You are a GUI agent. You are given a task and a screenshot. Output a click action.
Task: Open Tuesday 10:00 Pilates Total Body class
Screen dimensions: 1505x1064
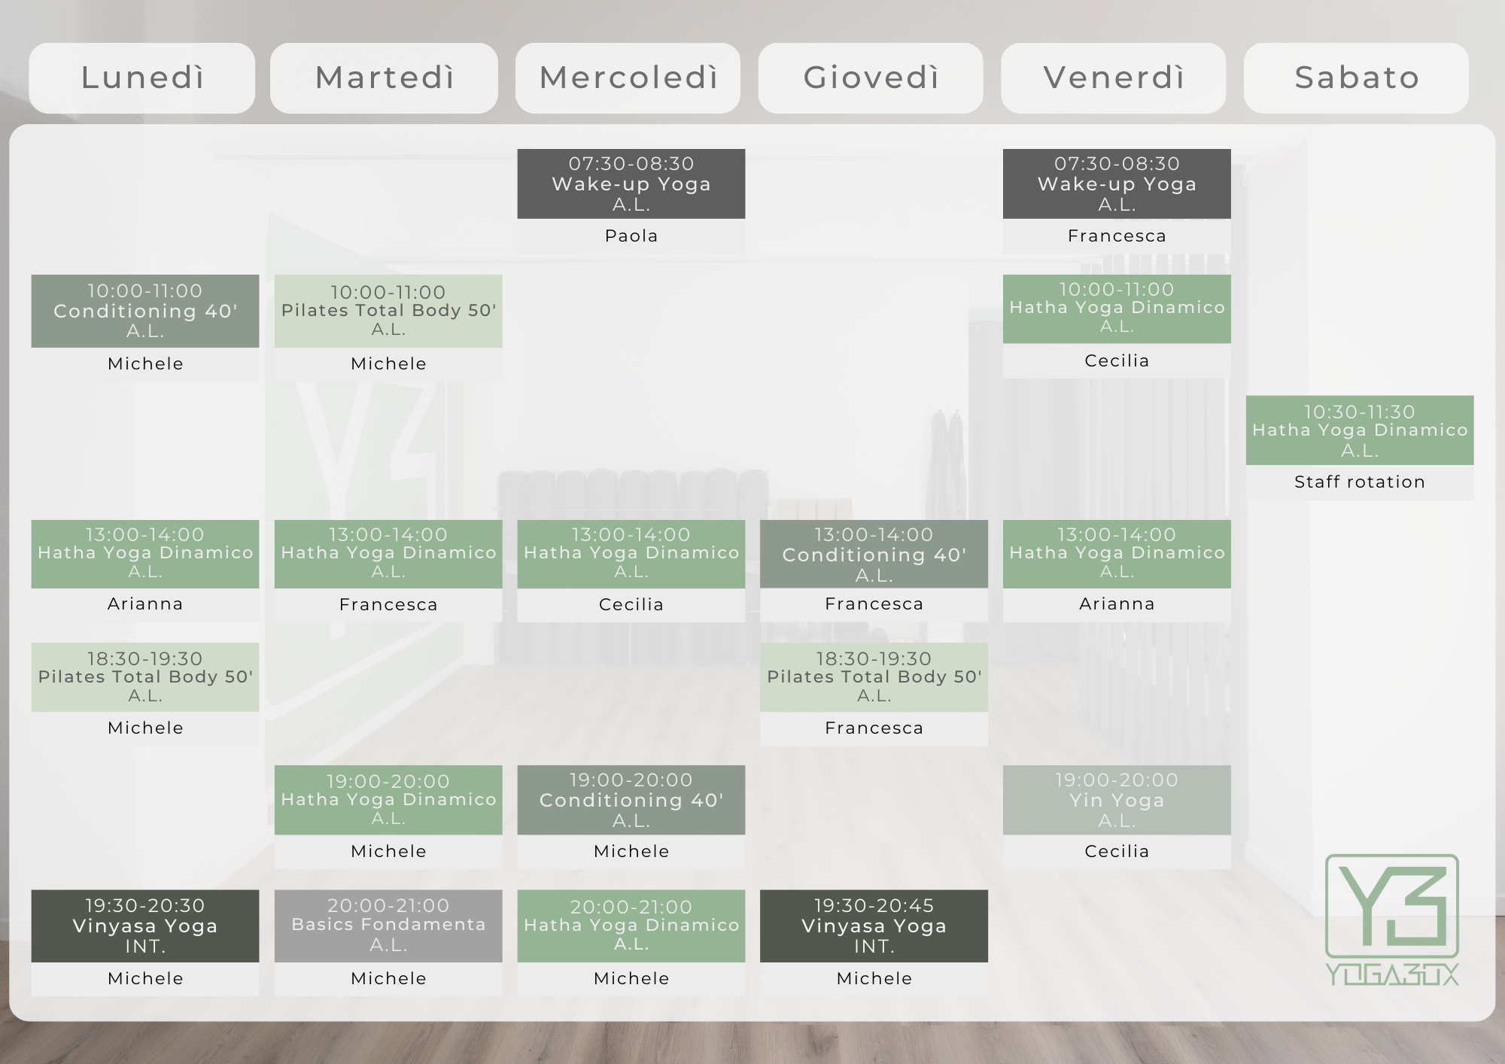[388, 311]
